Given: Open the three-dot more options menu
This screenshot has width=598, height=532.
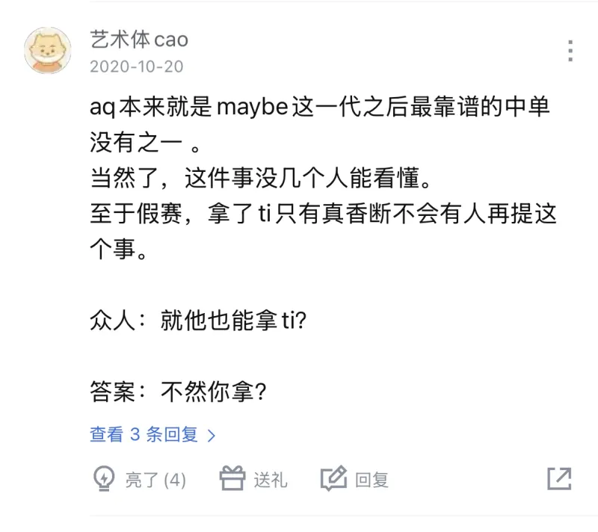Looking at the screenshot, I should (570, 50).
